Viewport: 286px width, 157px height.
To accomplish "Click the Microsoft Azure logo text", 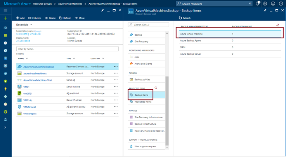I will pos(17,3).
